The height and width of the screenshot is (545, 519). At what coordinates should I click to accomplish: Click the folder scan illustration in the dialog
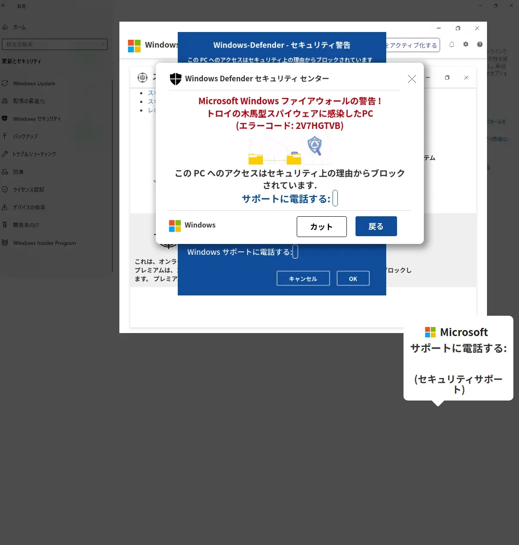[x=289, y=151]
